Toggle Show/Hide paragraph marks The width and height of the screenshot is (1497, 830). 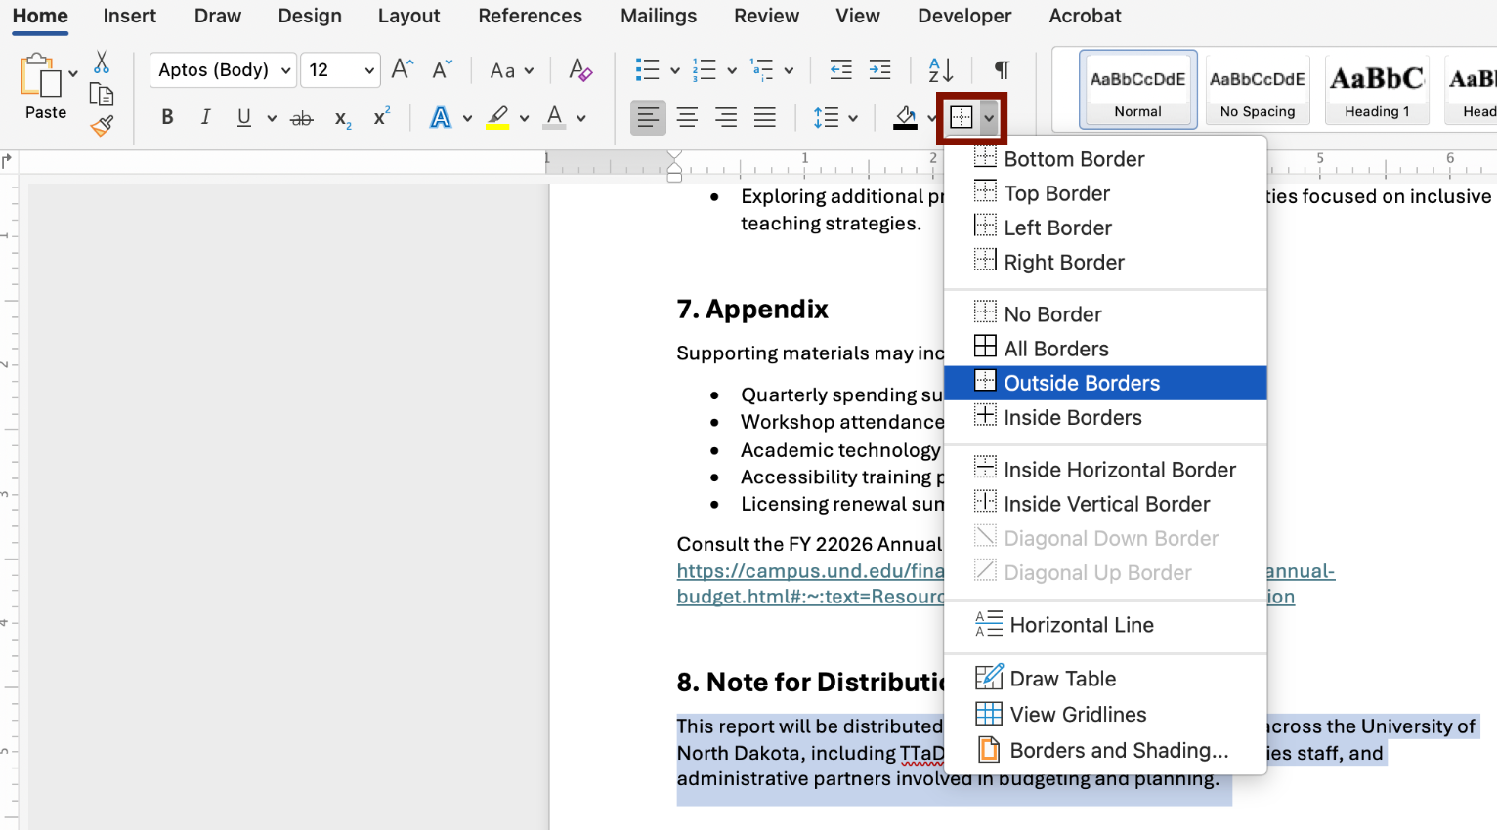pyautogui.click(x=1002, y=70)
